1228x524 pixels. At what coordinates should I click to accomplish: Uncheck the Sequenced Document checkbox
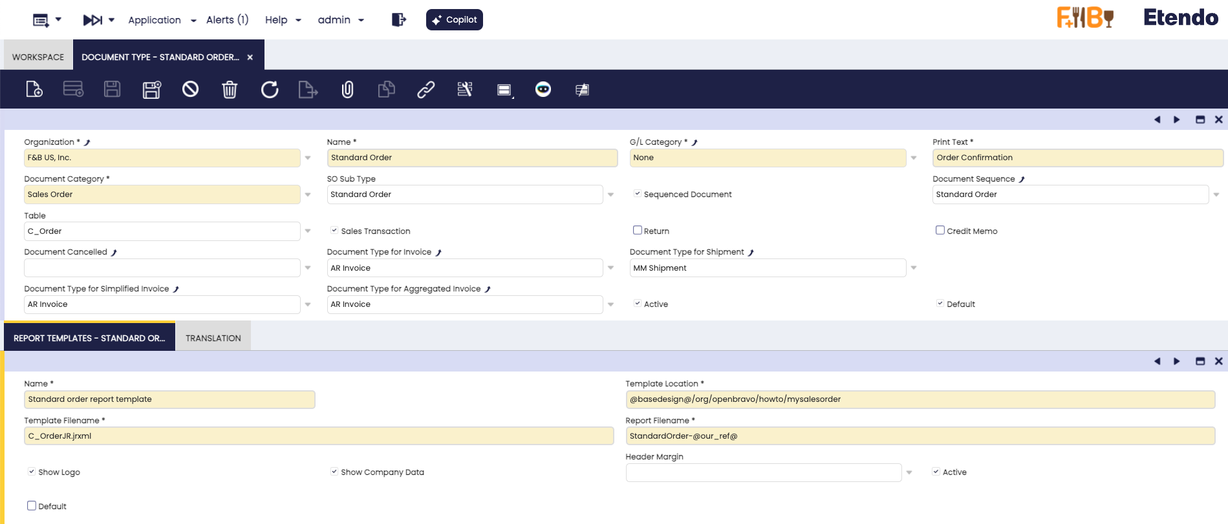click(638, 194)
